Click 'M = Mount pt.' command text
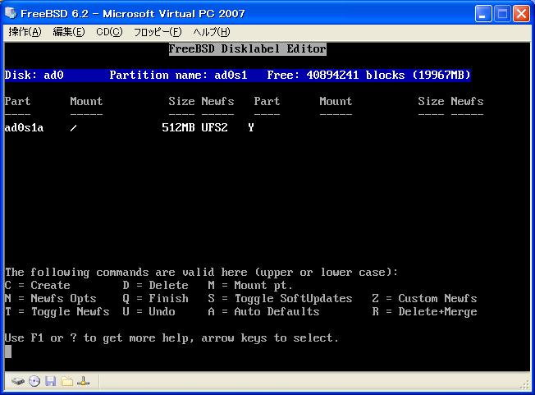This screenshot has height=395, width=535. [x=250, y=286]
